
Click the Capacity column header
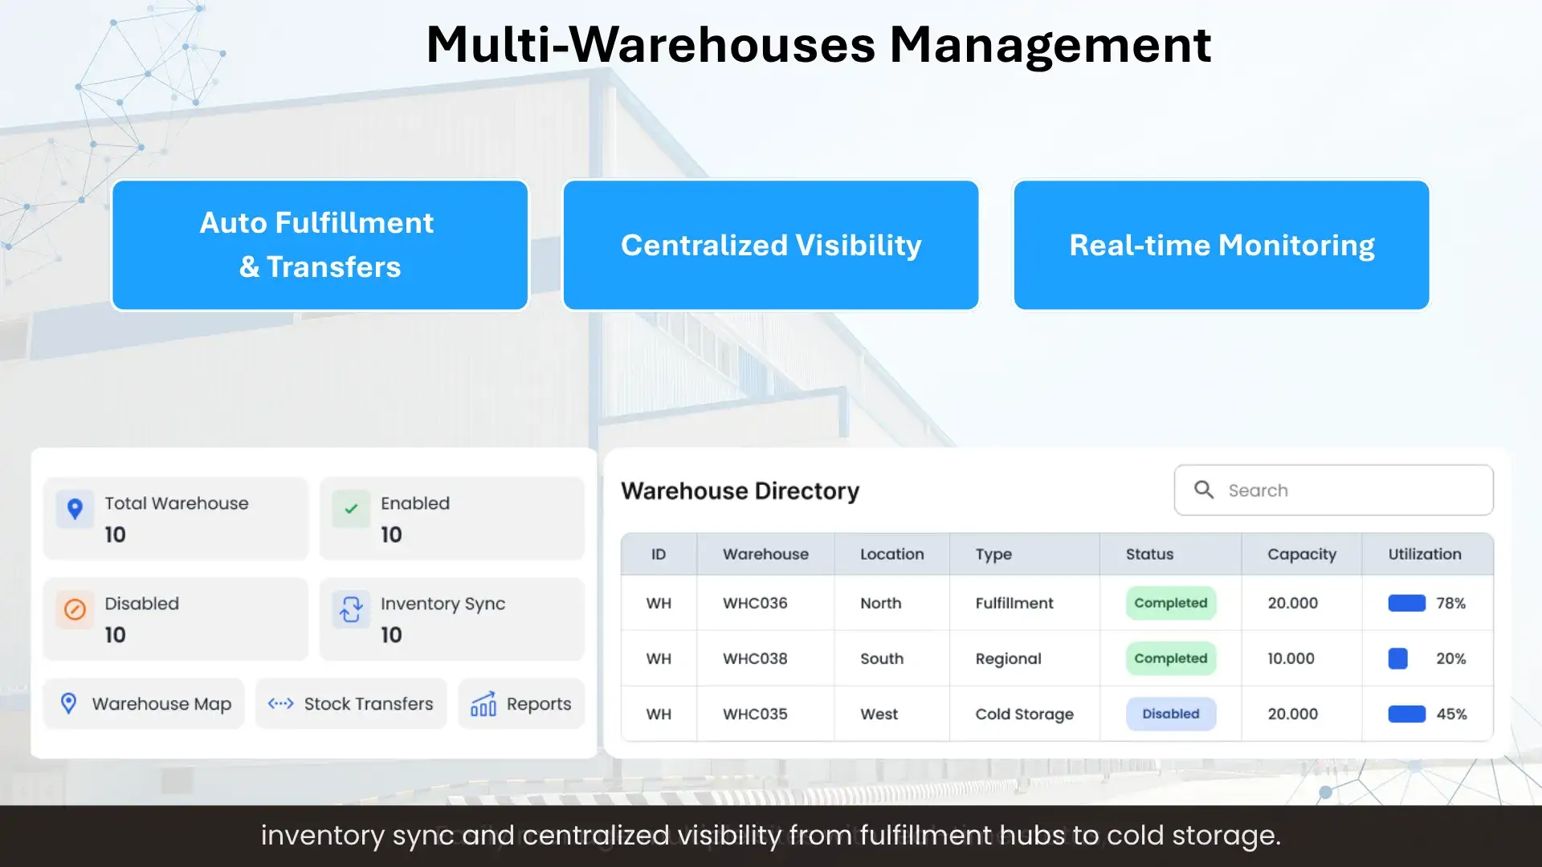(x=1301, y=554)
